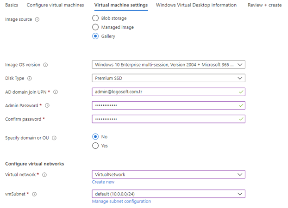Screen dimensions: 288x208
Task: Select the Managed image radio option
Action: [95, 27]
